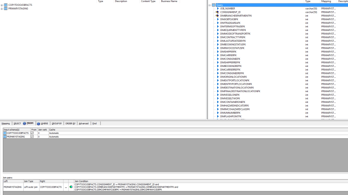This screenshot has height=195, width=348.
Task: Click the COPYTOOOJOBFACTS table icon in schema tree
Action: click(5, 5)
